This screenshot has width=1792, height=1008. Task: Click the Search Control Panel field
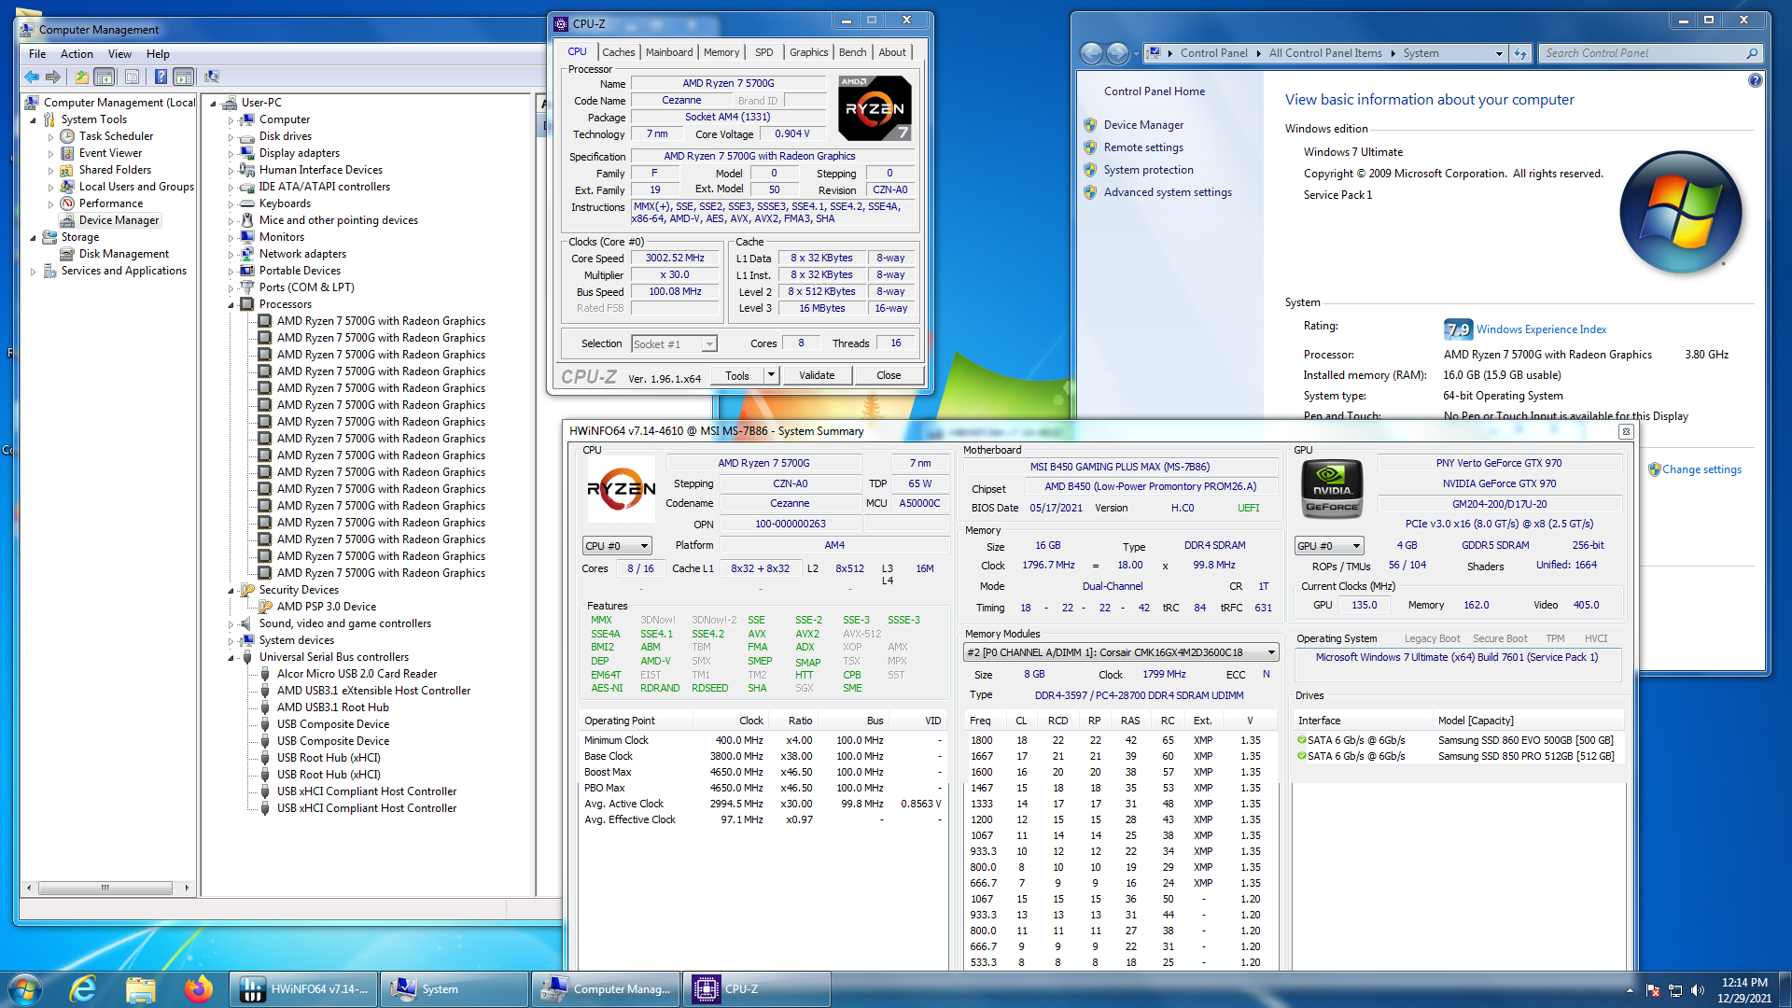pyautogui.click(x=1642, y=53)
